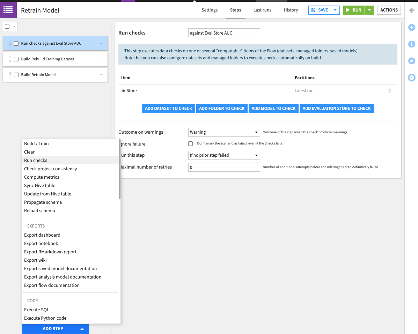Open more options for Rebuild Training Dataset step
The width and height of the screenshot is (418, 334).
click(x=102, y=59)
